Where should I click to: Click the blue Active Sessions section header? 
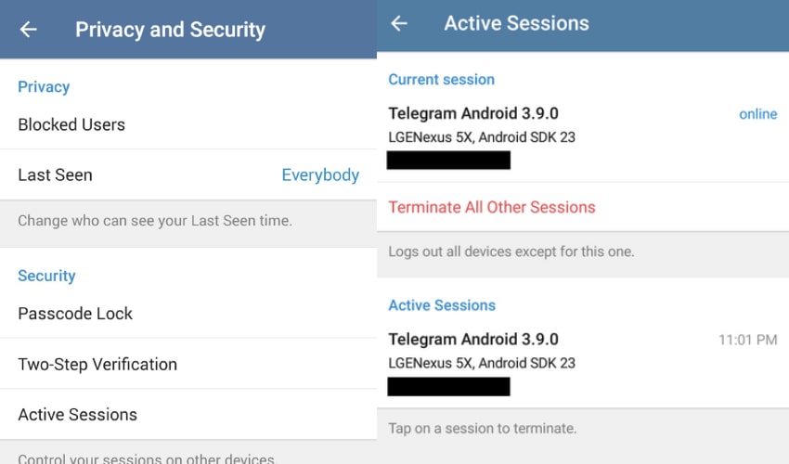pos(442,305)
